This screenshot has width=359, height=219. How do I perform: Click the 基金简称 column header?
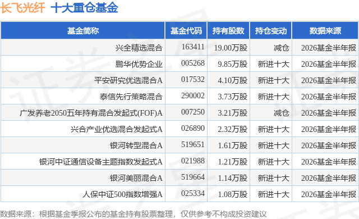pos(83,31)
